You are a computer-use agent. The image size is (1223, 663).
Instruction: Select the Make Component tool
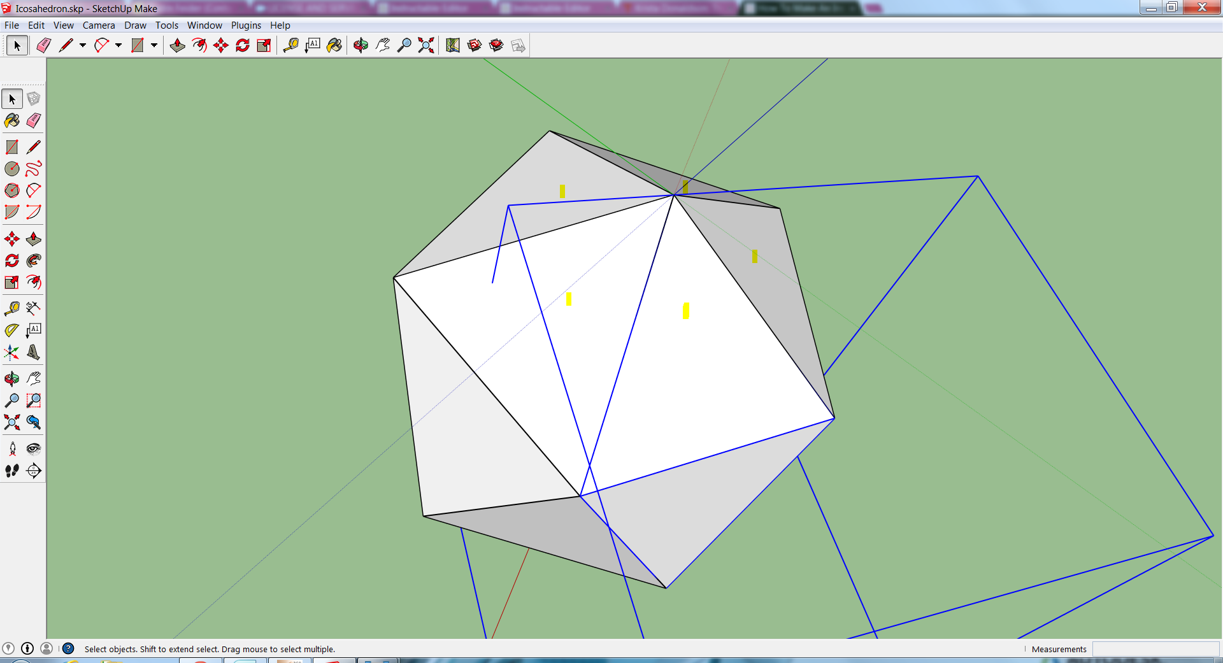click(33, 99)
